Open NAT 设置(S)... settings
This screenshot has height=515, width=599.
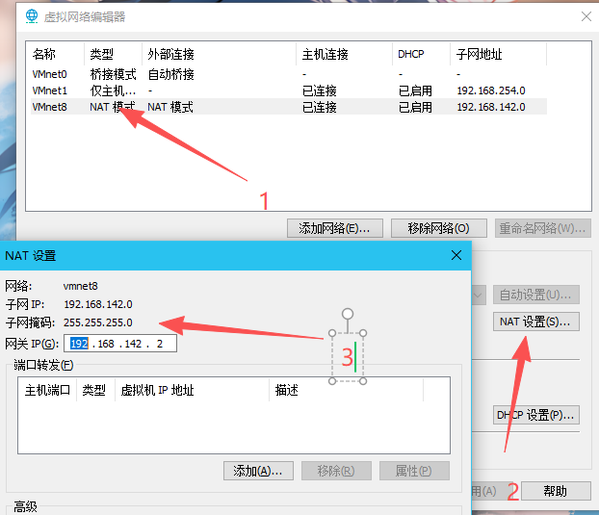point(535,322)
